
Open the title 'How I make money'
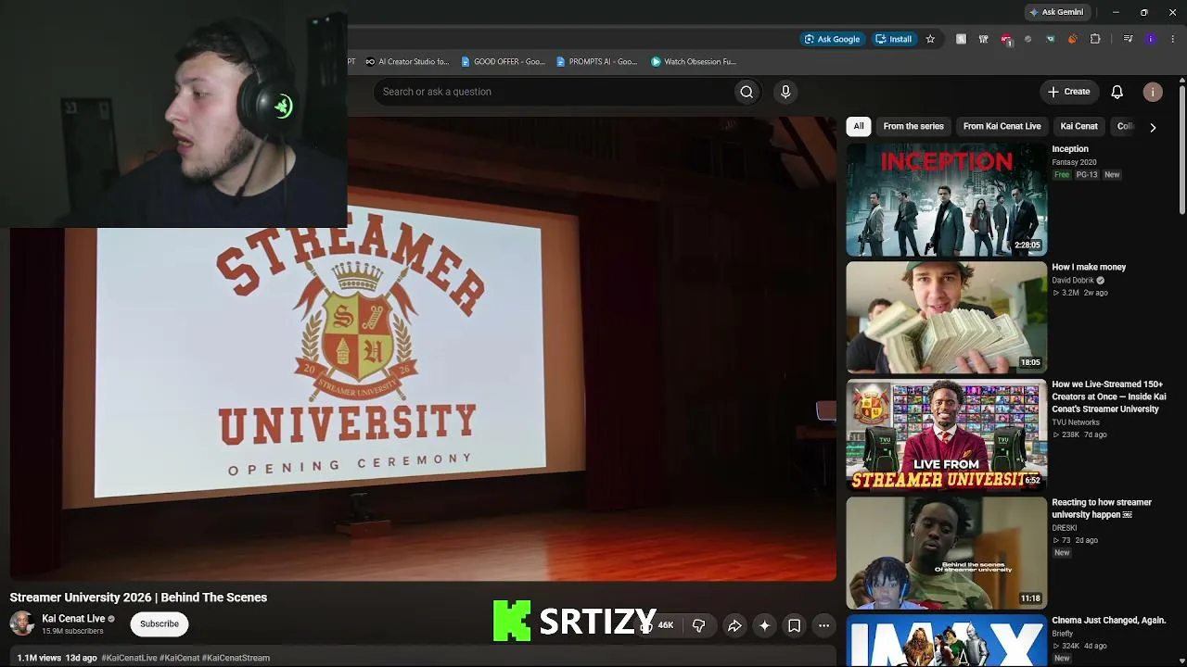point(1089,267)
